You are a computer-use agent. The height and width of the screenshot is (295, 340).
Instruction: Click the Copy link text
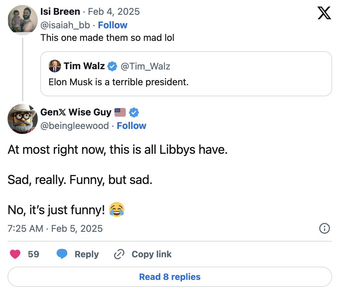click(x=151, y=254)
